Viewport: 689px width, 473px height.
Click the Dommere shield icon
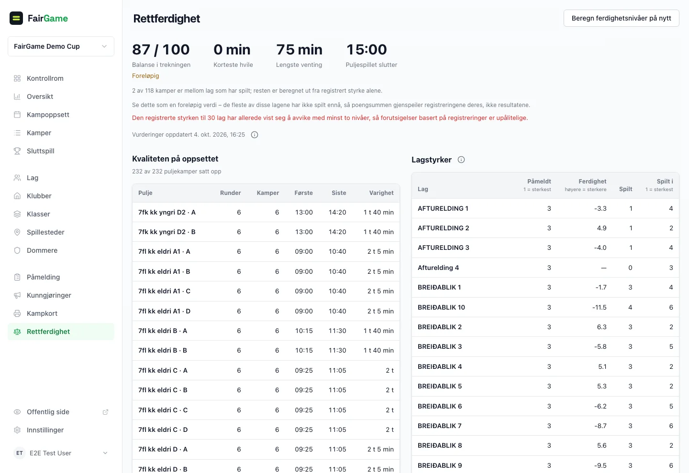17,250
